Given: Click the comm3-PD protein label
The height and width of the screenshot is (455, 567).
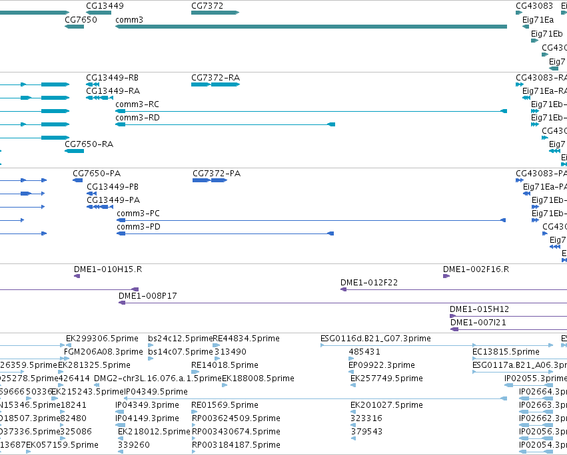Looking at the screenshot, I should 139,227.
